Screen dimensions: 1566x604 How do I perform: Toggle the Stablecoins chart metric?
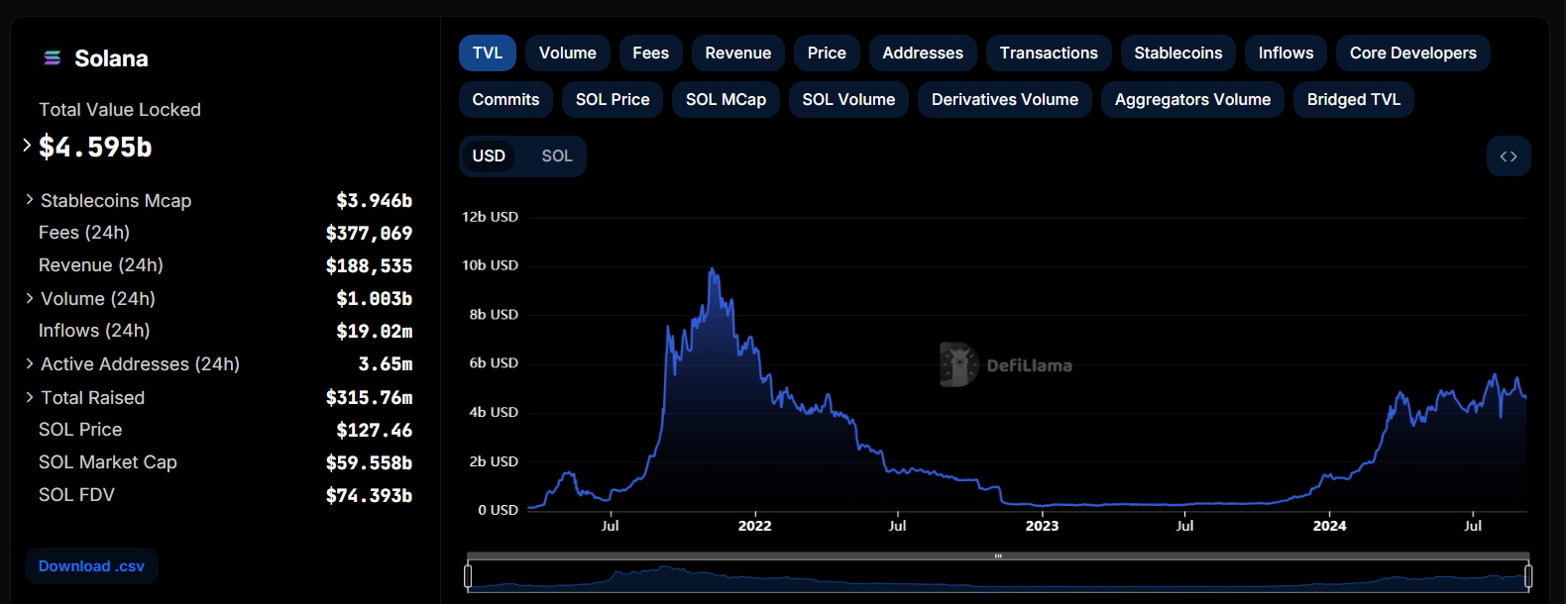(x=1178, y=53)
